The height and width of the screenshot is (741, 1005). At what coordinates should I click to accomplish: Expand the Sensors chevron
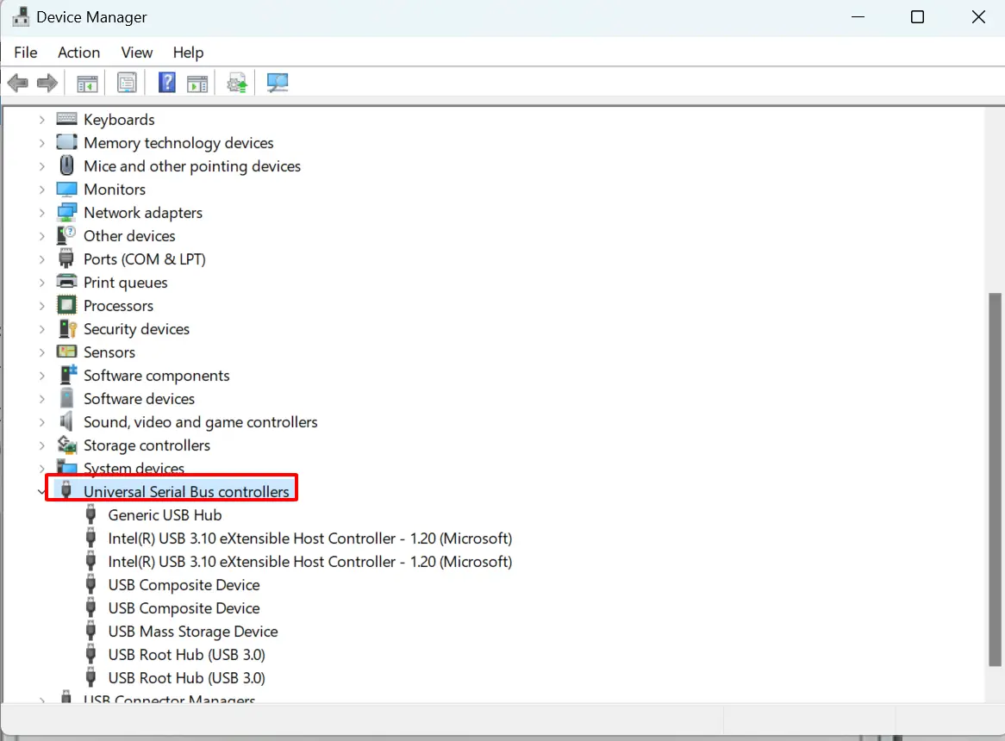41,353
